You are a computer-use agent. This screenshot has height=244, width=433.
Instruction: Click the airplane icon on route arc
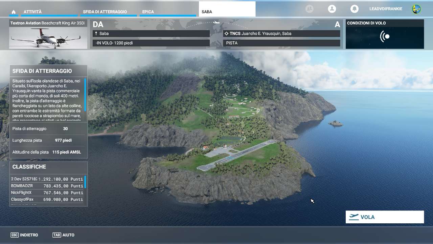pos(216,23)
